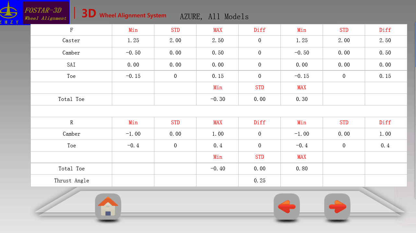Click the SAI row label
The height and width of the screenshot is (233, 416).
click(x=71, y=65)
